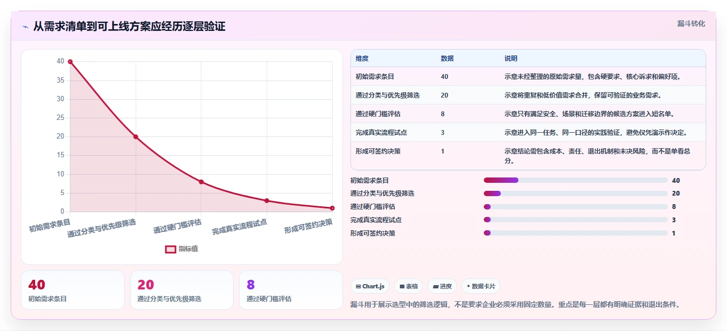Click the 完成真实流程试点 progress bar

tap(576, 220)
